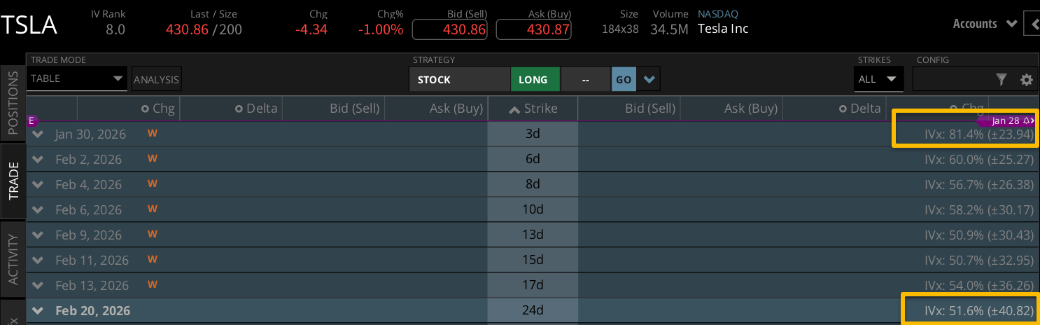Click the Jan 28 purple date marker
This screenshot has height=325, width=1040.
[1007, 120]
